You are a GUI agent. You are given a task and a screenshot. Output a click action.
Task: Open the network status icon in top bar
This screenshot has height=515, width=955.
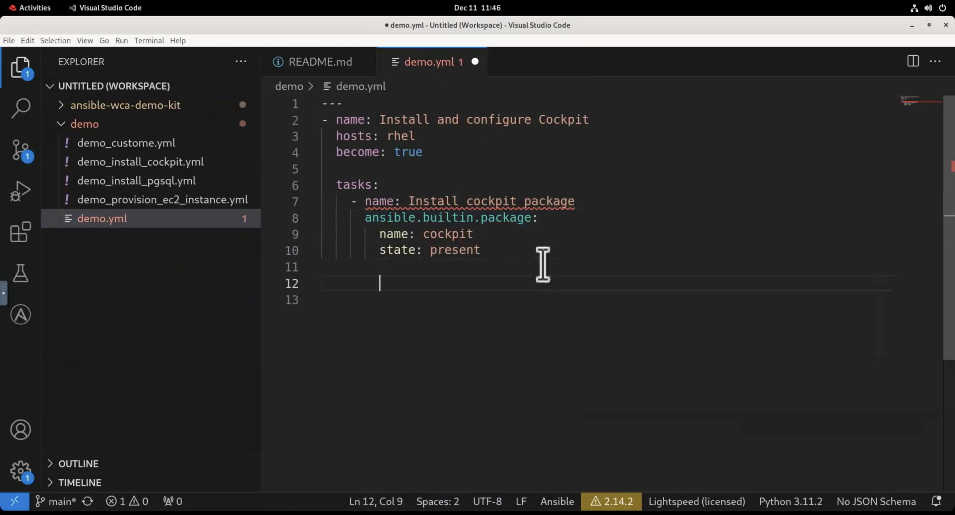tap(914, 8)
